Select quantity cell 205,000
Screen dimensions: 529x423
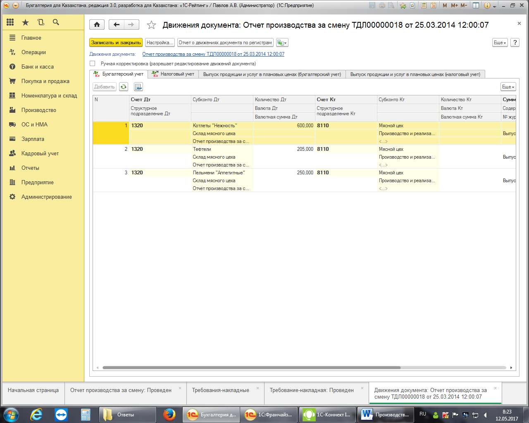click(x=284, y=149)
